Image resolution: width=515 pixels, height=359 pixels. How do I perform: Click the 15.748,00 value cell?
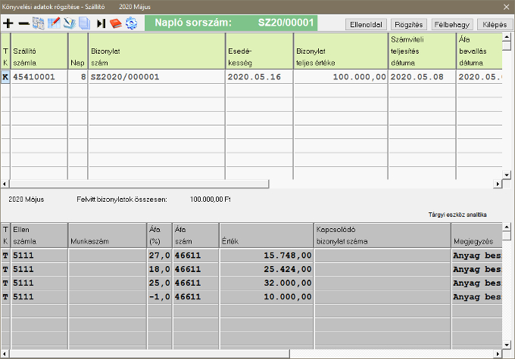(x=266, y=255)
